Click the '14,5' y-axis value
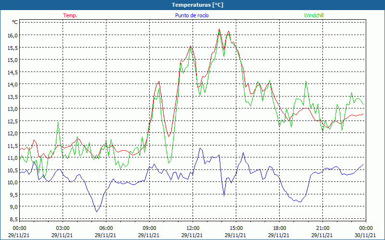The image size is (385, 240). tap(13, 72)
